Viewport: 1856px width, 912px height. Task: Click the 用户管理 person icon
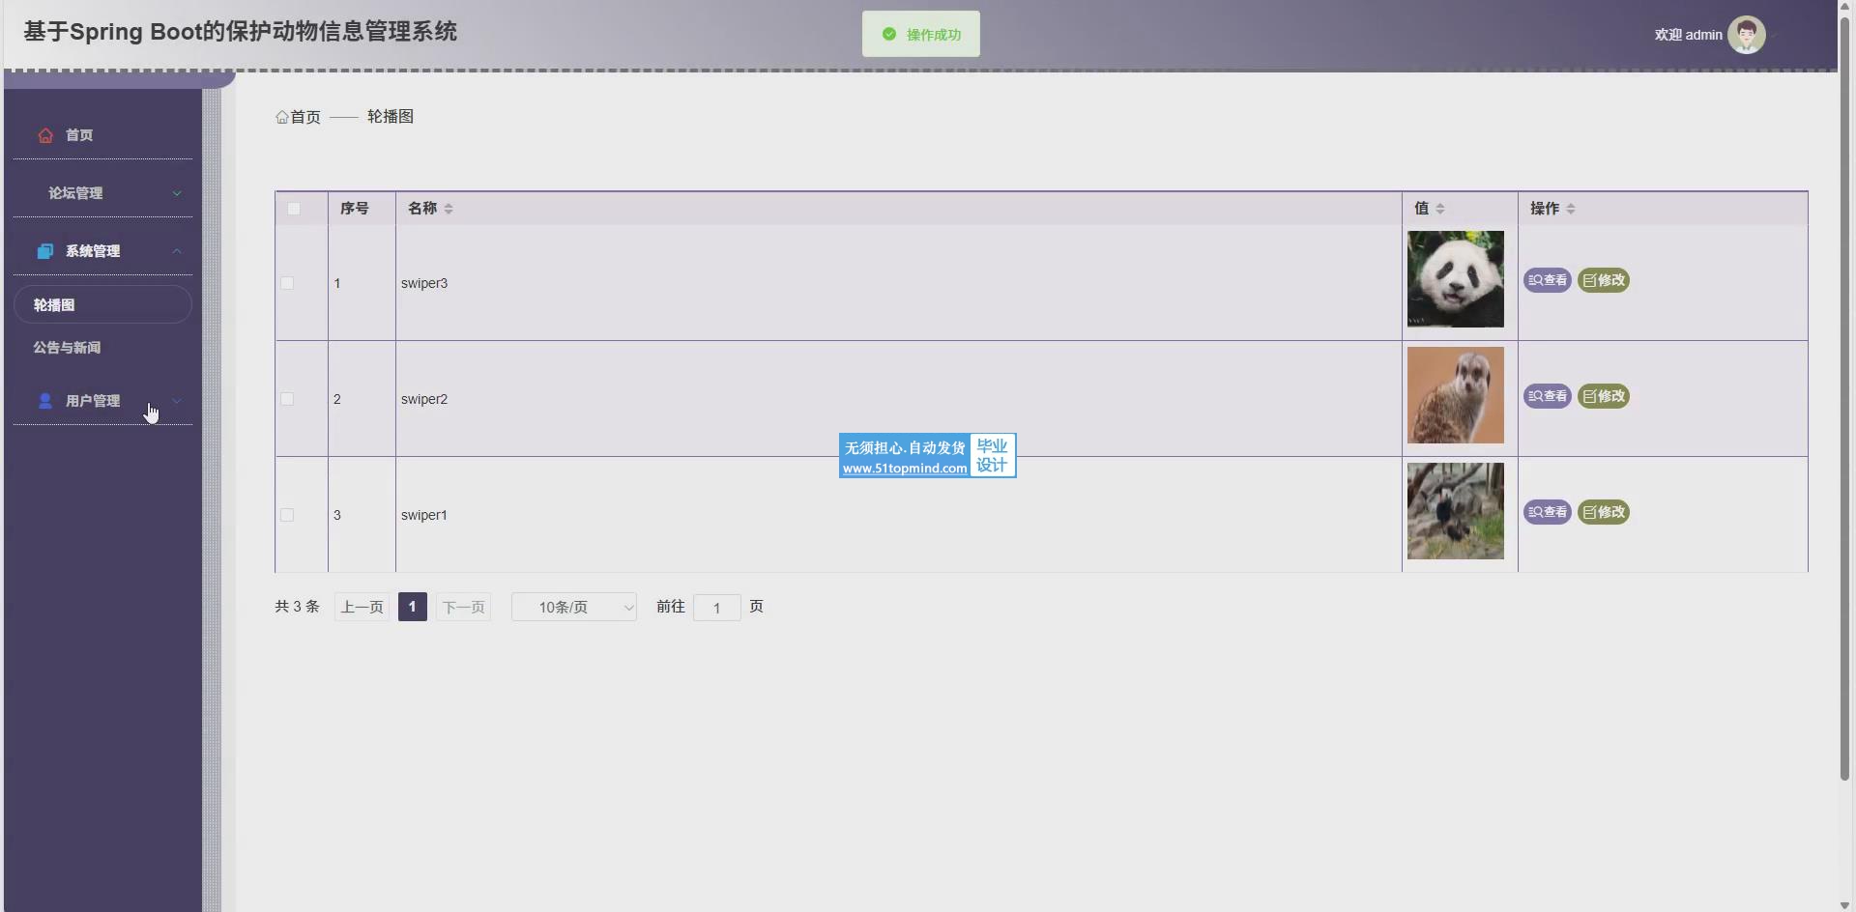pos(45,401)
